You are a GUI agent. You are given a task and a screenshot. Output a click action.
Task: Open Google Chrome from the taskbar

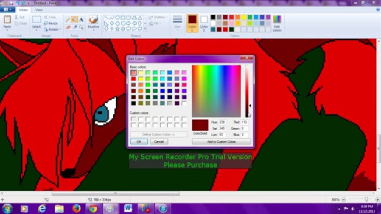tap(93, 209)
